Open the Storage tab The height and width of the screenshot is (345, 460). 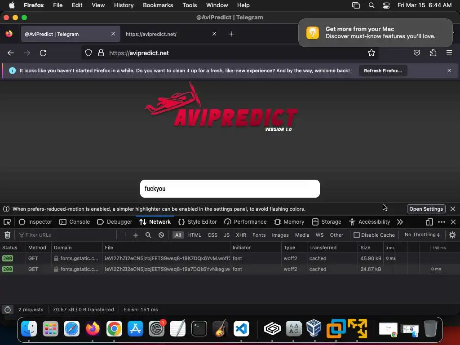327,222
